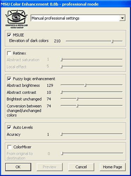
Task: Enable the Retinex checkbox
Action: coord(9,53)
